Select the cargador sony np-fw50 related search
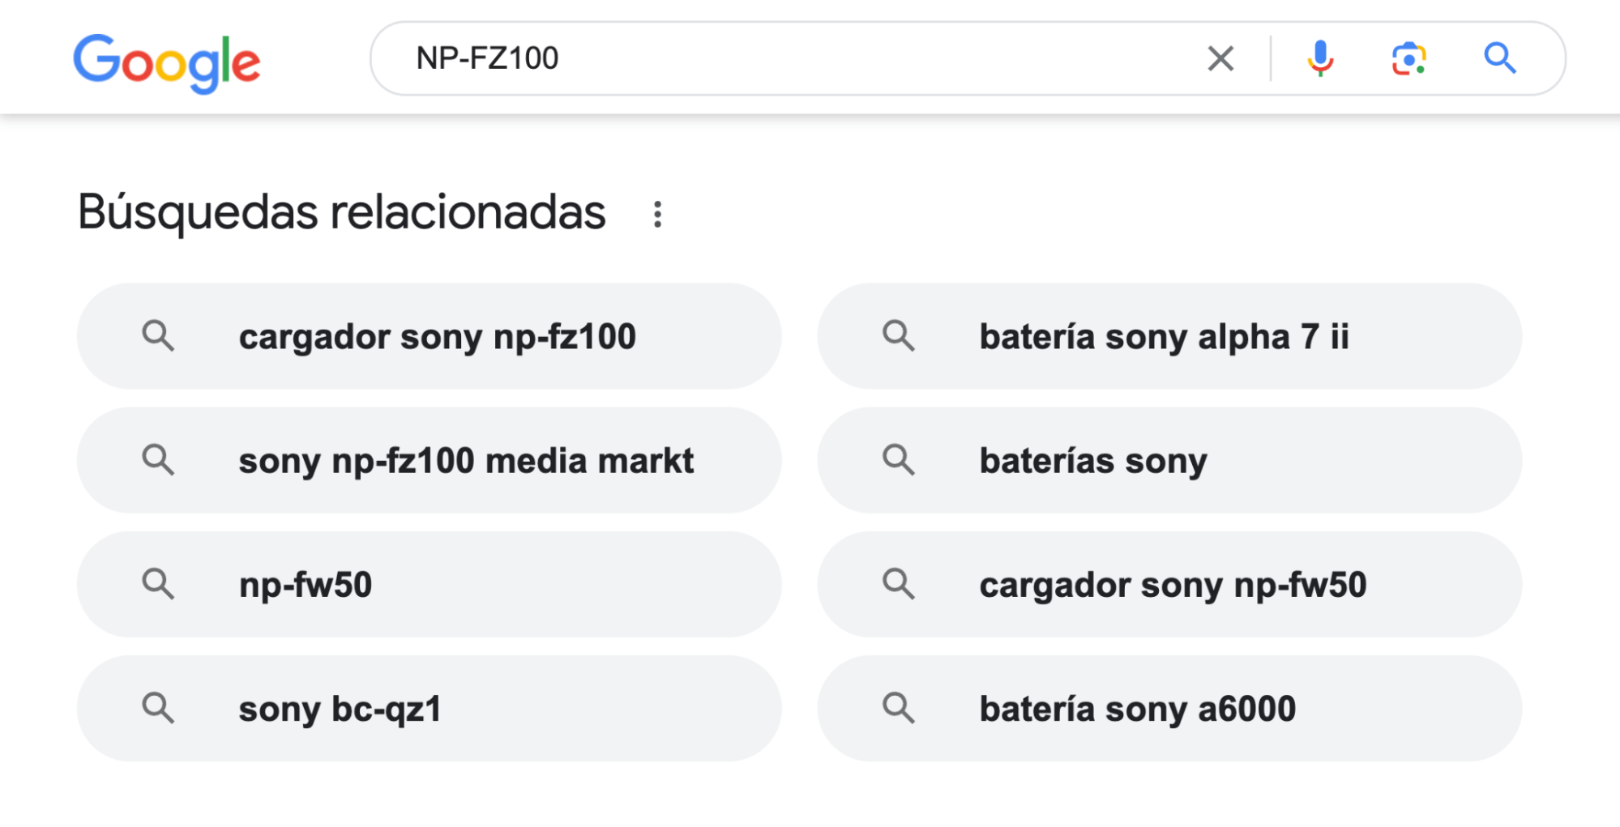The image size is (1620, 827). point(1173,584)
